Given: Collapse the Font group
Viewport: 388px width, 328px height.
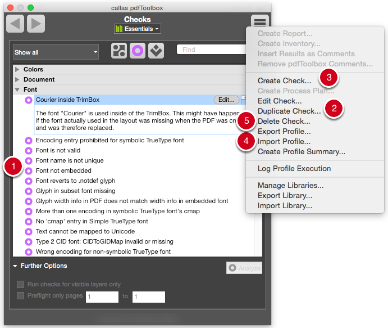Looking at the screenshot, I should tap(17, 90).
